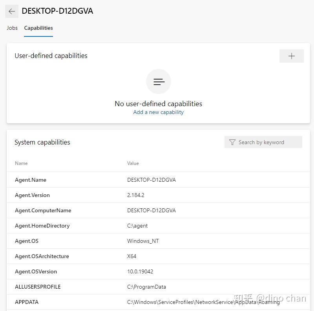The height and width of the screenshot is (311, 314).
Task: Select the Agent.ComputerName row
Action: [x=43, y=210]
